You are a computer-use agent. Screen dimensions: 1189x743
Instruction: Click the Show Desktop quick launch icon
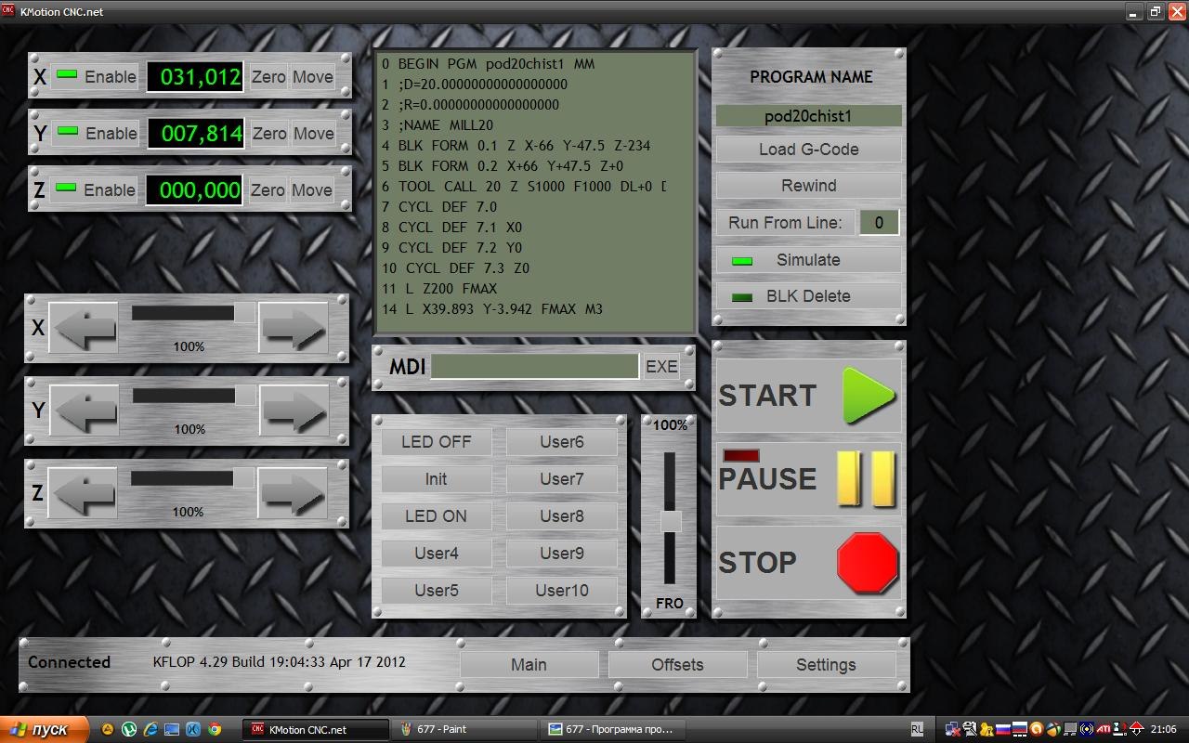(x=172, y=729)
